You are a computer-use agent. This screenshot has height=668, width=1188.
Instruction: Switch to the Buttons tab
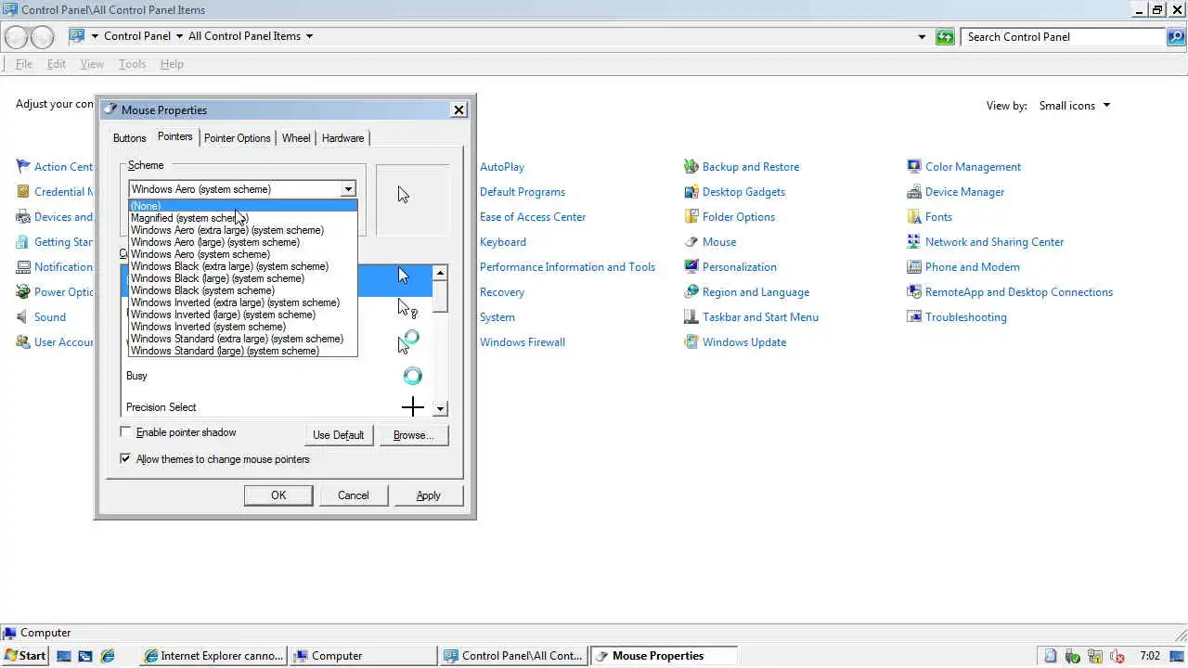tap(130, 138)
